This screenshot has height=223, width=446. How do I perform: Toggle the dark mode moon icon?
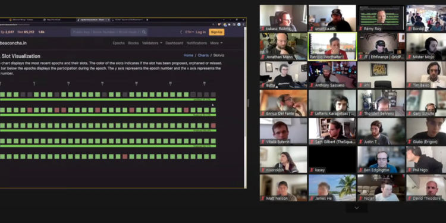click(x=181, y=32)
